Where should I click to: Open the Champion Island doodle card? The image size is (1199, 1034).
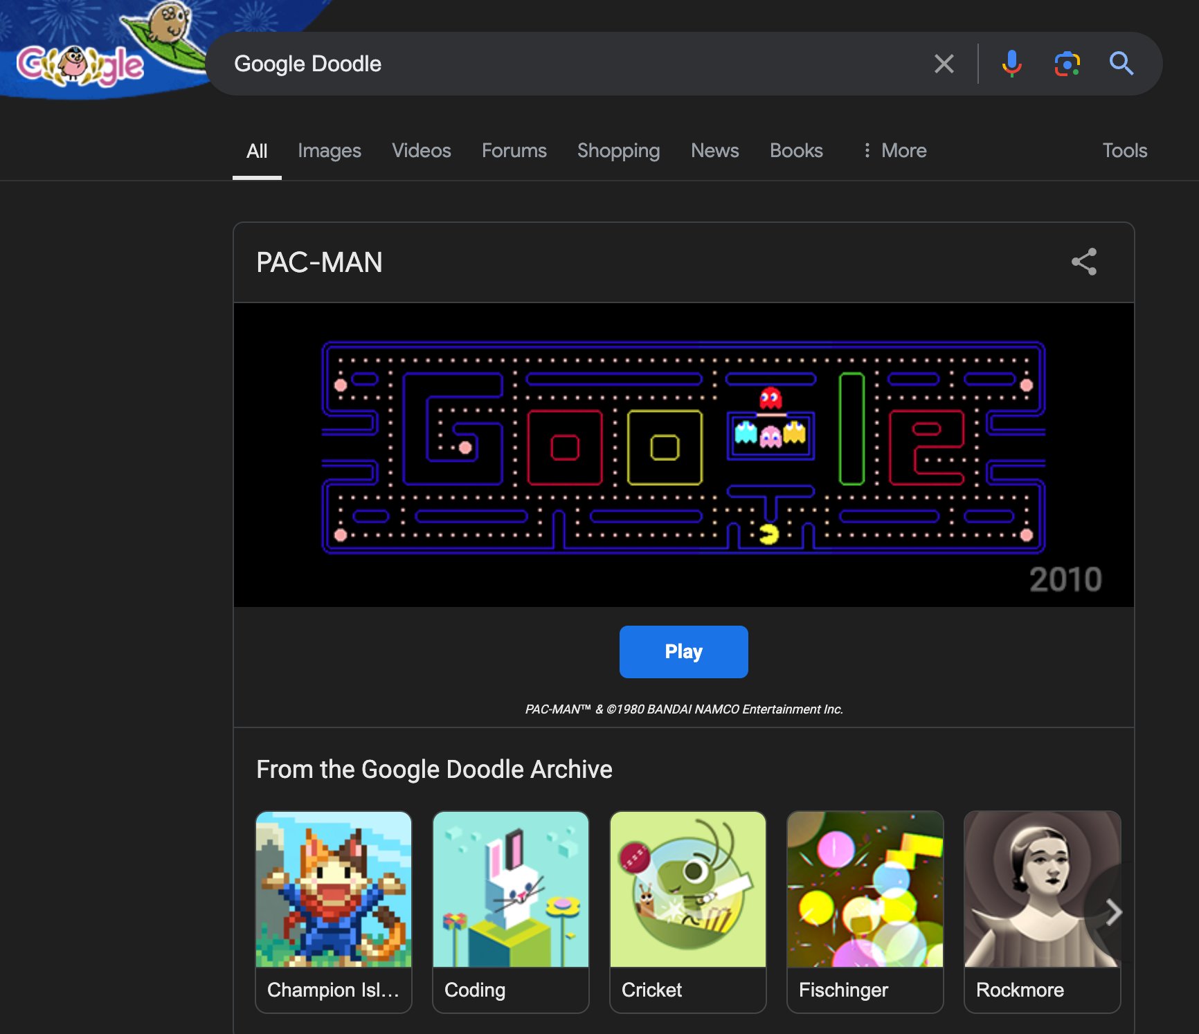(334, 911)
